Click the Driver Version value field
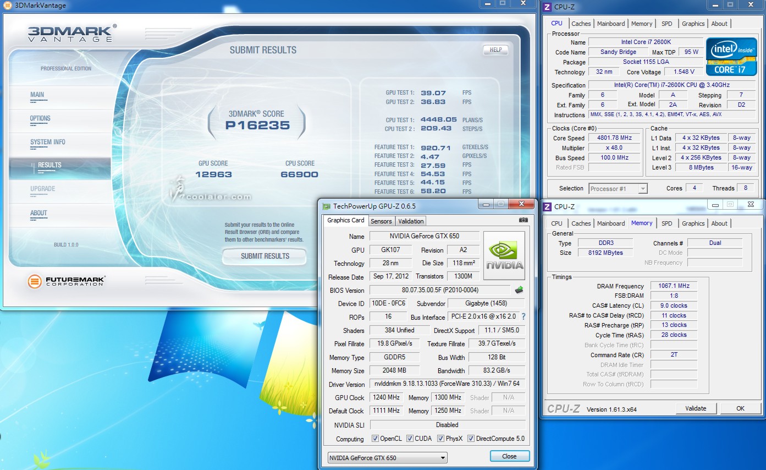 tap(447, 384)
